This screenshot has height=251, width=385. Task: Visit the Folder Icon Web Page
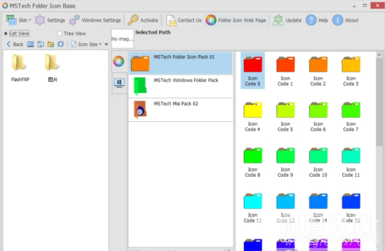point(236,20)
